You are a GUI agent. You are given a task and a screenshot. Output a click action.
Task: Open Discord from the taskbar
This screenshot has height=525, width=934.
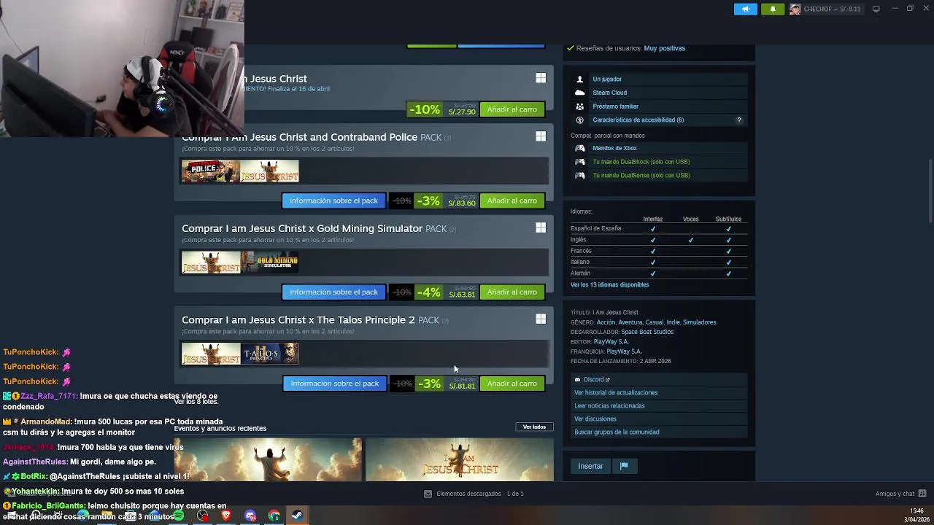[250, 516]
